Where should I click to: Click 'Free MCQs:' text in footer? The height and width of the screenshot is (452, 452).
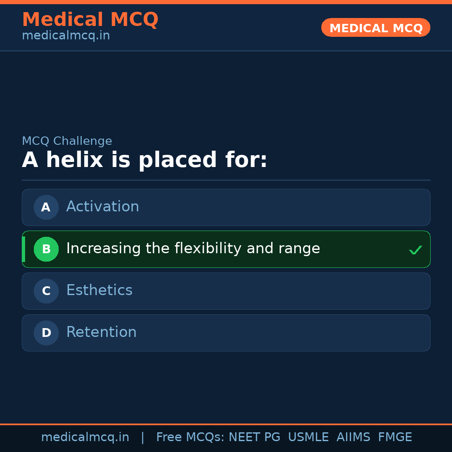[190, 437]
